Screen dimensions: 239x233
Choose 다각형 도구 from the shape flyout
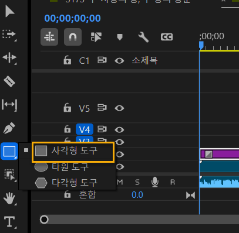[x=67, y=183]
